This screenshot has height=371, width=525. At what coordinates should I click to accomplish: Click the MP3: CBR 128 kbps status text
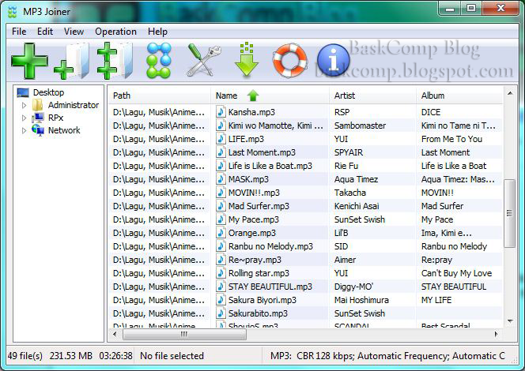387,356
